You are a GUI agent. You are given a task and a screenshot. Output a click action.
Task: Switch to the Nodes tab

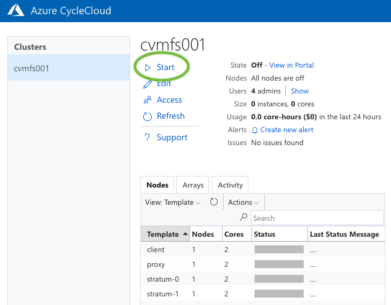(x=157, y=185)
